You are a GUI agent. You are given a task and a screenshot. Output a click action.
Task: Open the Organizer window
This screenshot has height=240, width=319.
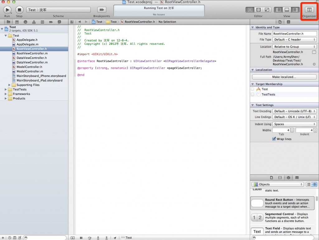309,10
